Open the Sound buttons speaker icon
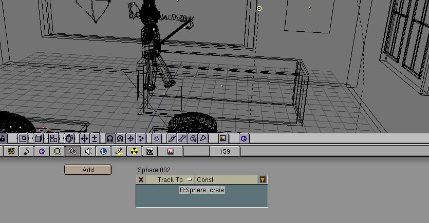The image size is (429, 223). pos(88,151)
